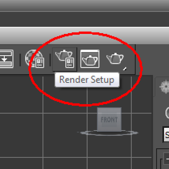Collapse the rollout using the minus button
This screenshot has width=169, height=169.
point(166,159)
